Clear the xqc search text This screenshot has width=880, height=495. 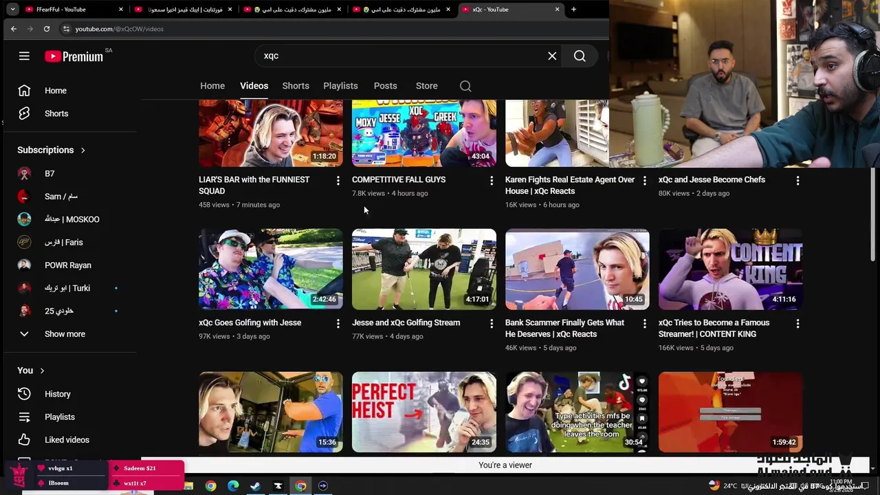pos(552,56)
